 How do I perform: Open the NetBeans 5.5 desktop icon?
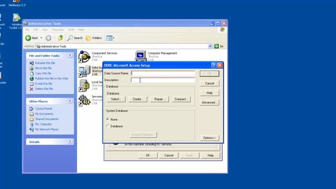pos(17,3)
